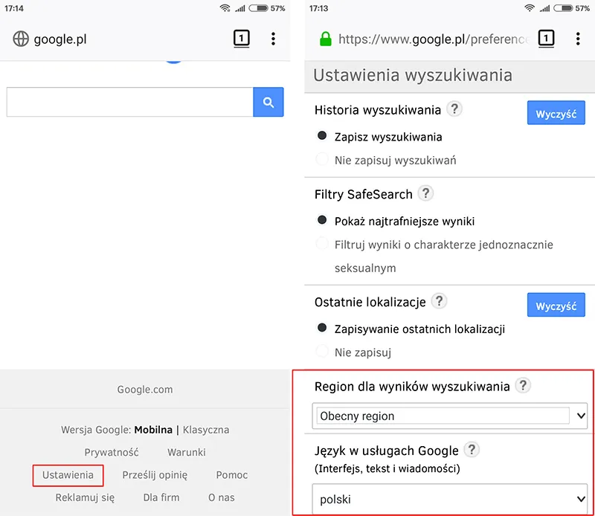
Task: Select the 'Nie zapisuj wyszukiwań' option
Action: pos(322,159)
